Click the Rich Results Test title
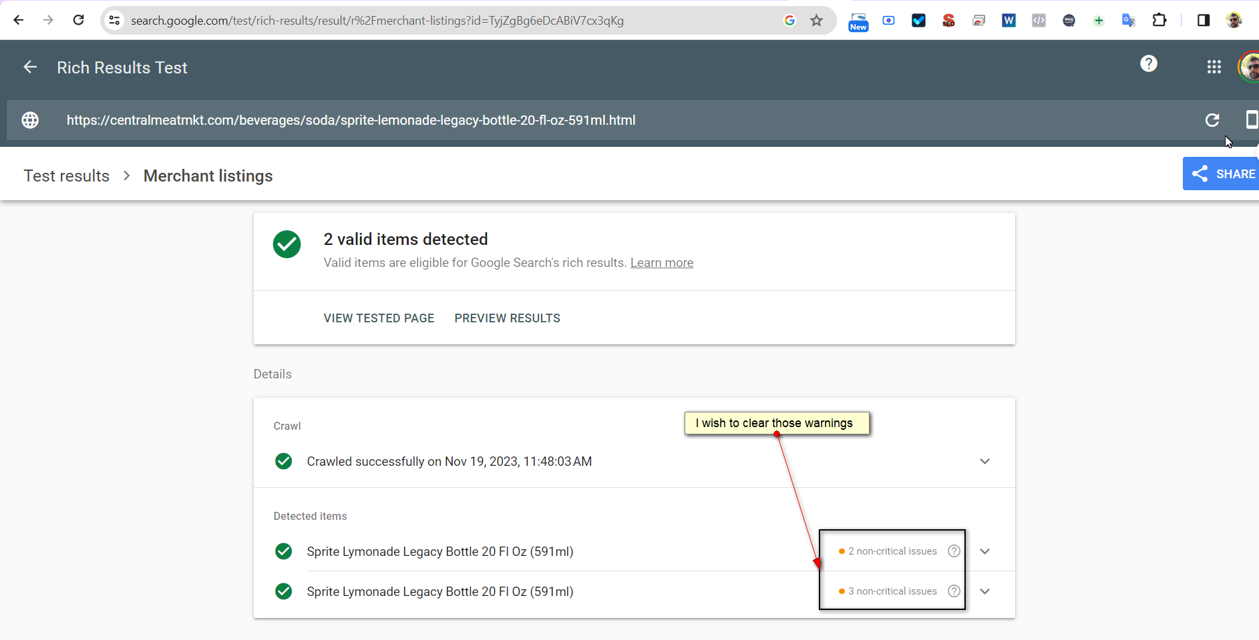Viewport: 1259px width, 640px height. (122, 67)
